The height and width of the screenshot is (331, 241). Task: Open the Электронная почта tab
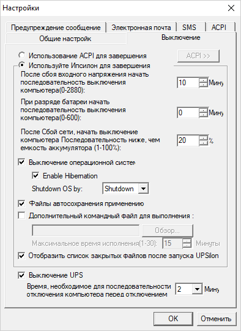coord(141,28)
